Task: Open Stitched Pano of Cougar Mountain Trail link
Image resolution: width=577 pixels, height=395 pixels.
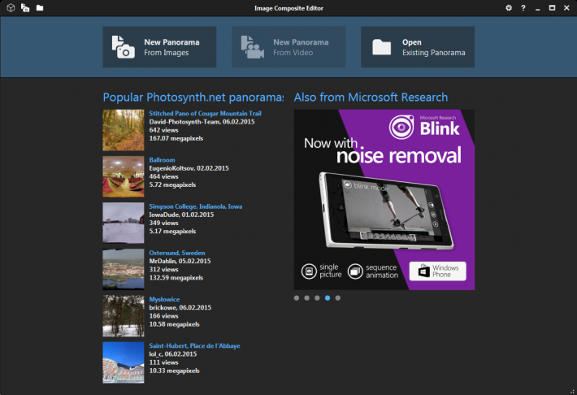Action: (205, 114)
